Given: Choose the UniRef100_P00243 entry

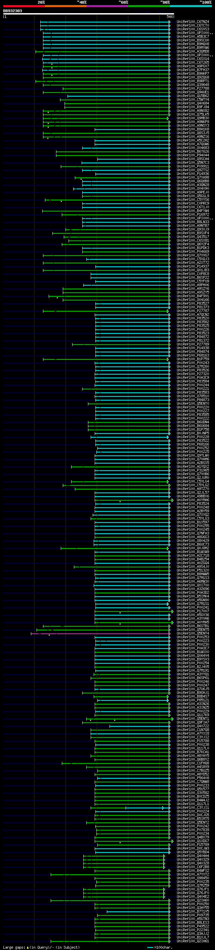Looking at the screenshot, I should 193,363.
